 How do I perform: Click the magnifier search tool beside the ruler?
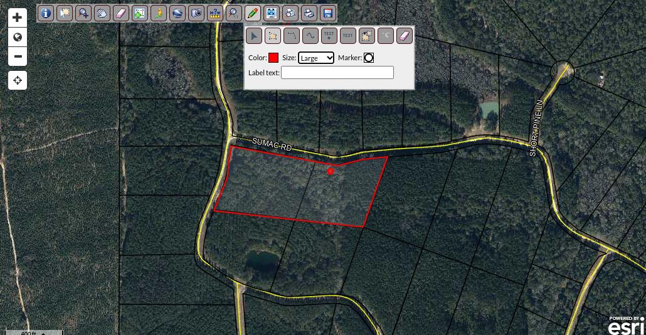[233, 13]
